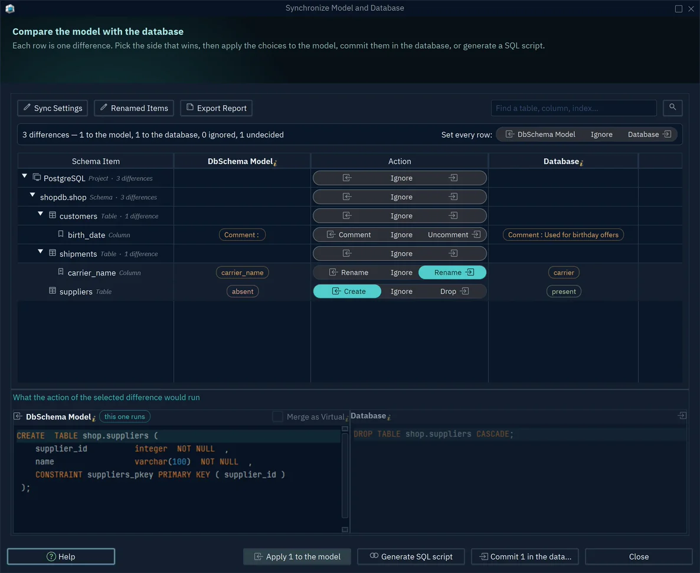This screenshot has width=700, height=573.
Task: Set every row to Database
Action: [649, 135]
